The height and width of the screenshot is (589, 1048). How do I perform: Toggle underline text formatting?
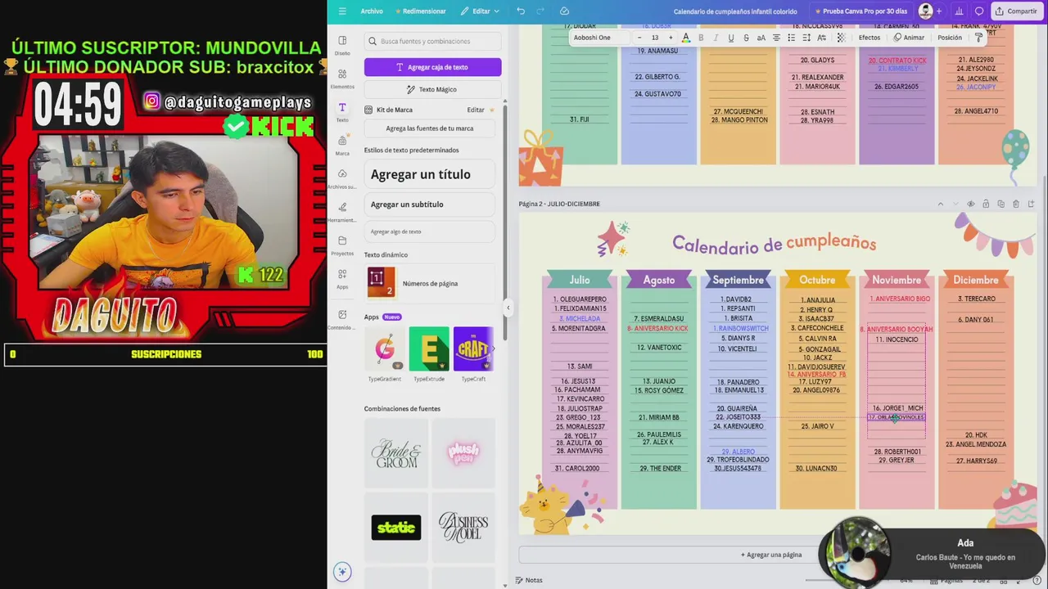(731, 38)
